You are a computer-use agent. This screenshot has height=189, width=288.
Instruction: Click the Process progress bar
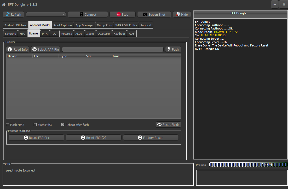pos(248,165)
